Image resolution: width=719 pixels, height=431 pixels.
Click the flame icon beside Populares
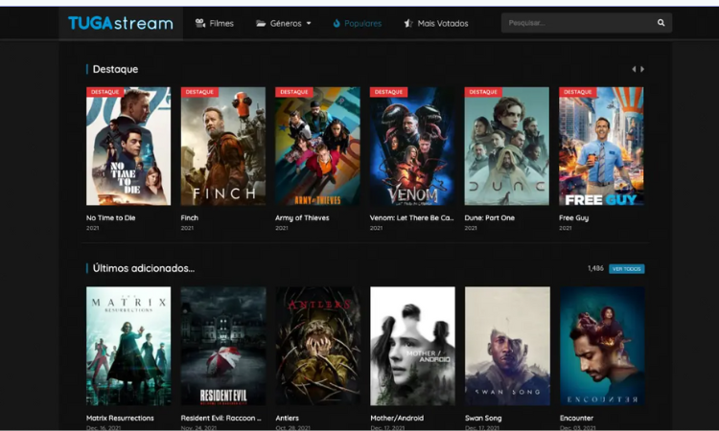coord(336,23)
